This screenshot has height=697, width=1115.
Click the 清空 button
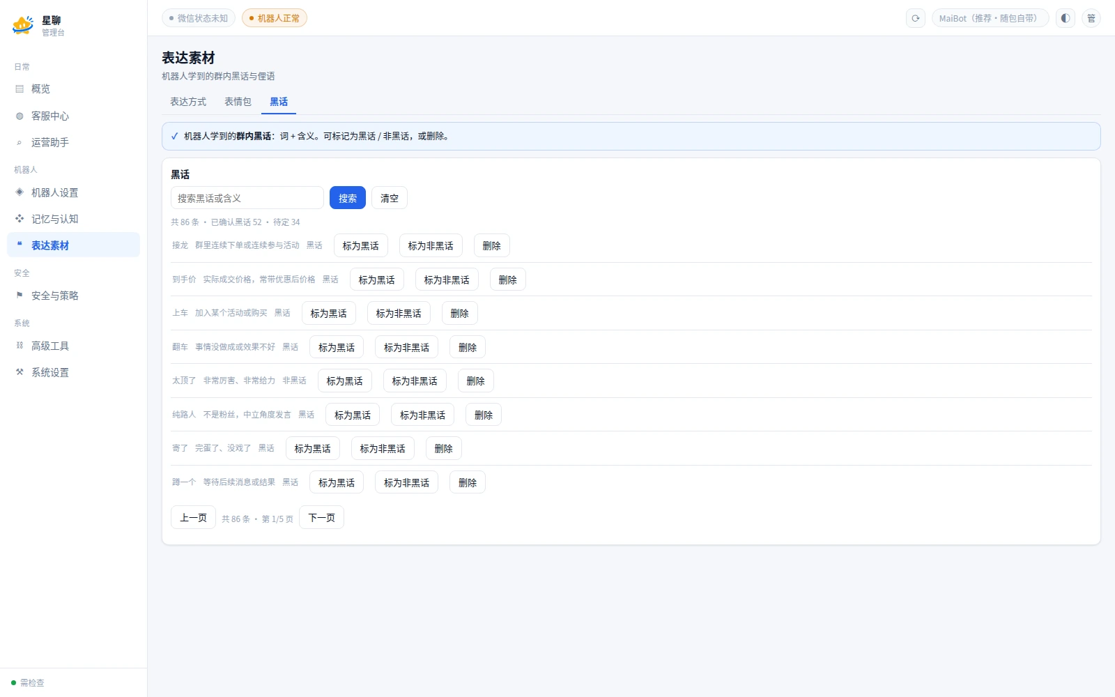[390, 198]
